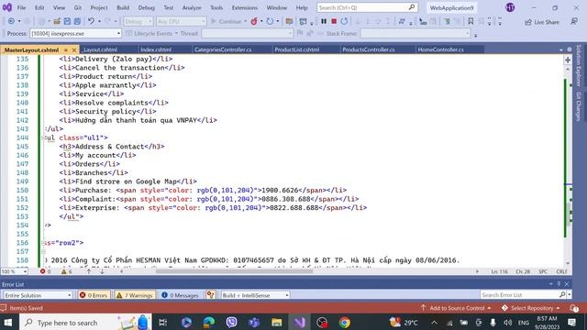The width and height of the screenshot is (587, 330).
Task: Click the Save All icon
Action: pyautogui.click(x=77, y=22)
